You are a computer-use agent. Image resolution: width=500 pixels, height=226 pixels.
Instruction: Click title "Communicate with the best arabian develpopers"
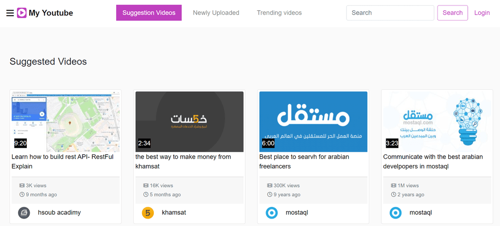coord(433,162)
